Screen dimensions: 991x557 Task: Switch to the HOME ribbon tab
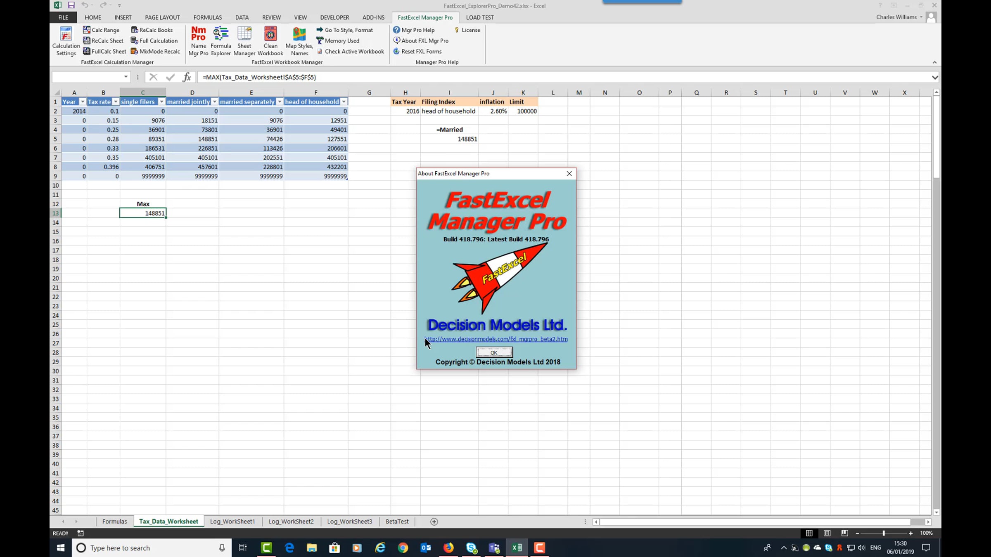[93, 17]
